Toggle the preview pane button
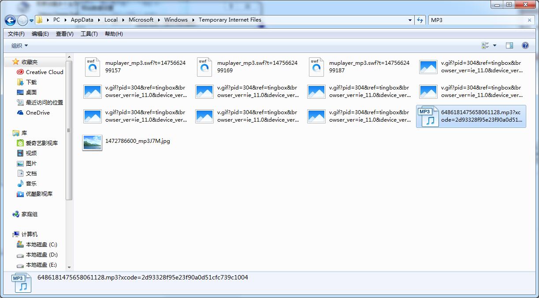 pos(509,45)
